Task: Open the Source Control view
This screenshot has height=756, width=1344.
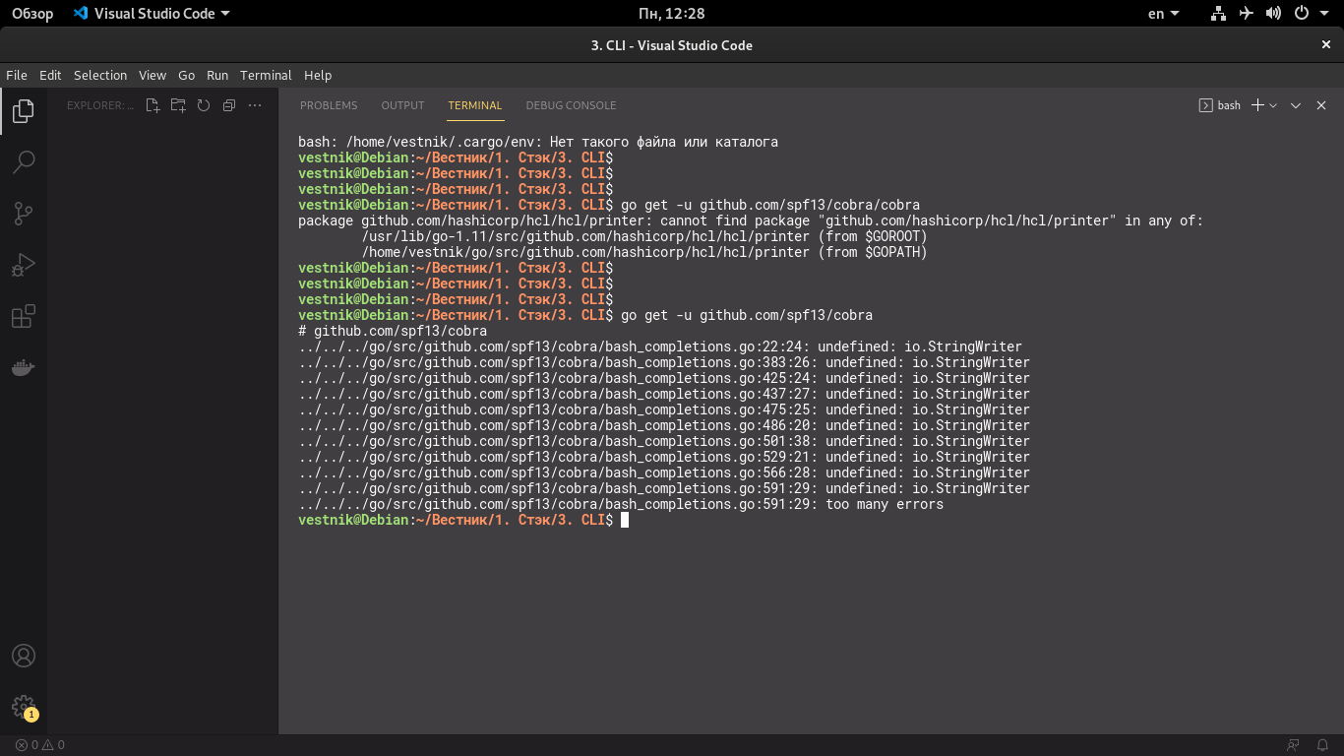Action: click(x=23, y=214)
